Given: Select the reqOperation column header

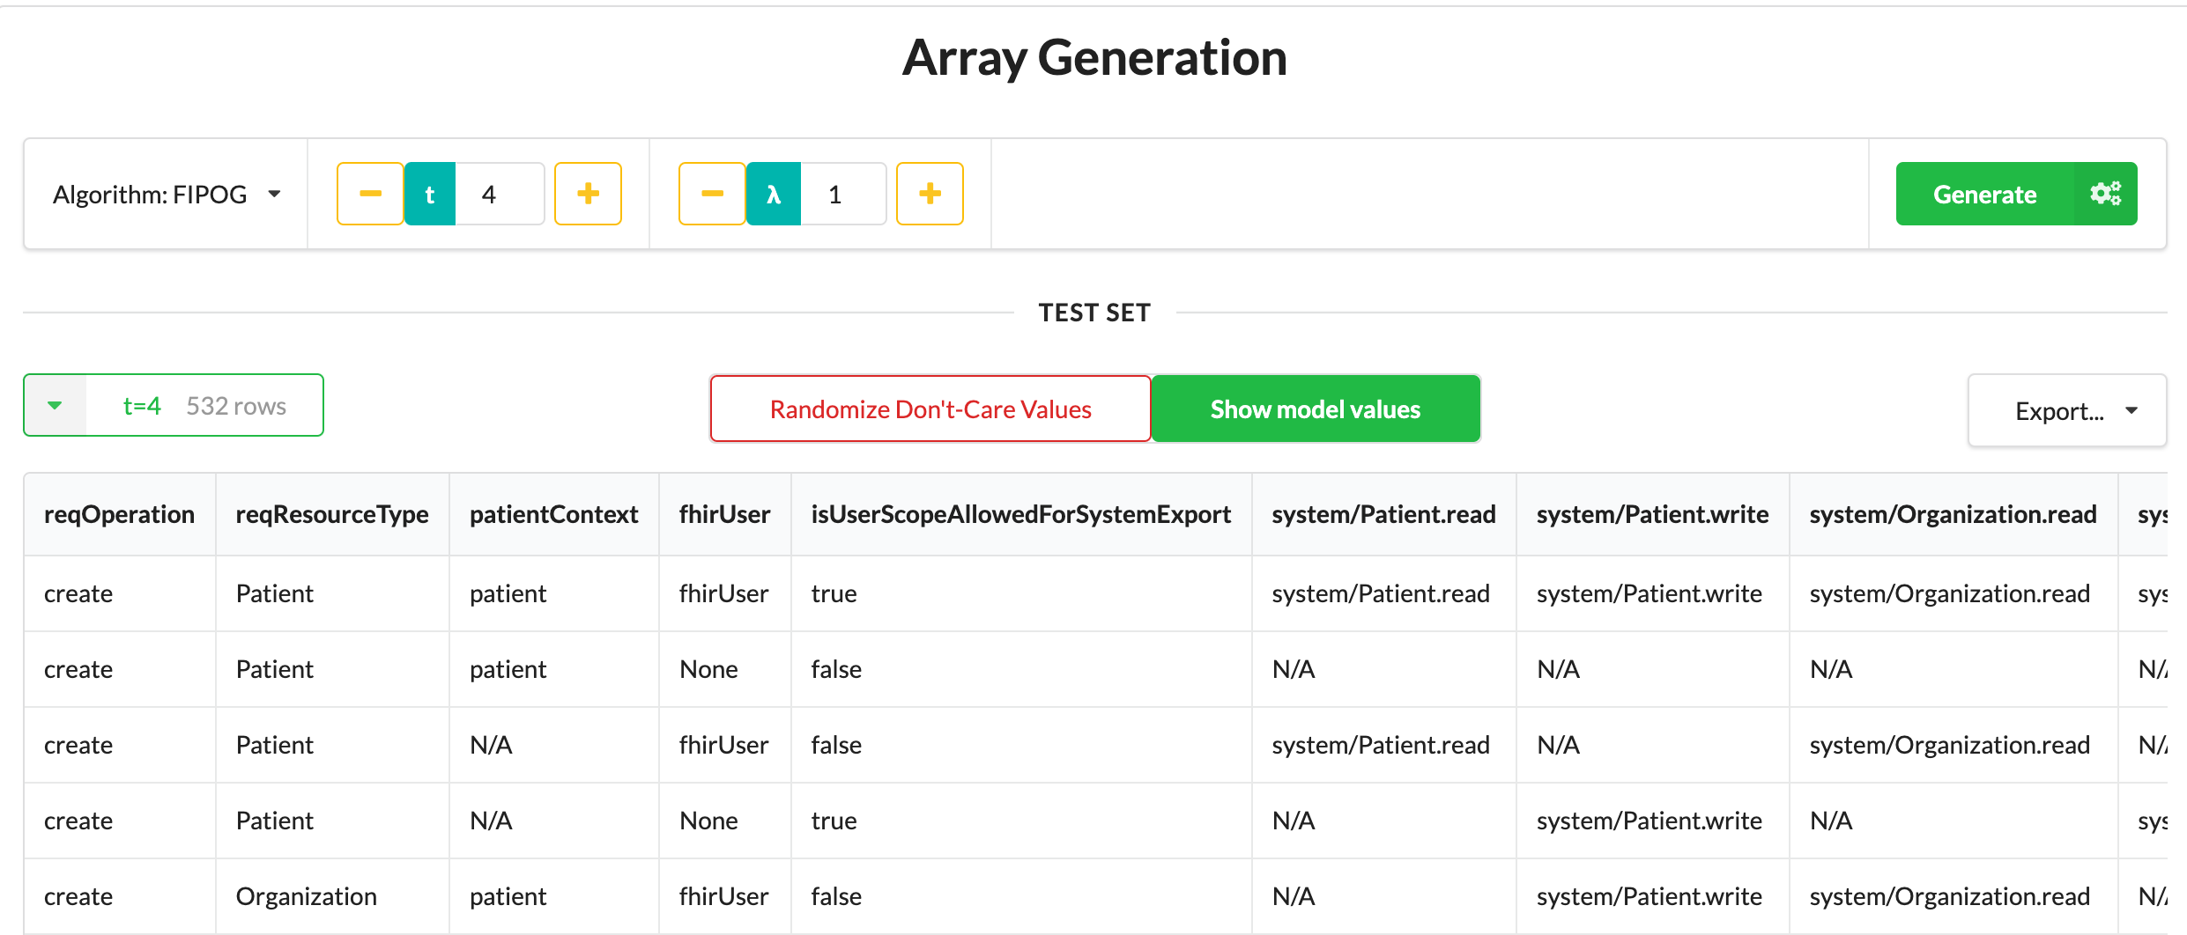Looking at the screenshot, I should point(120,514).
